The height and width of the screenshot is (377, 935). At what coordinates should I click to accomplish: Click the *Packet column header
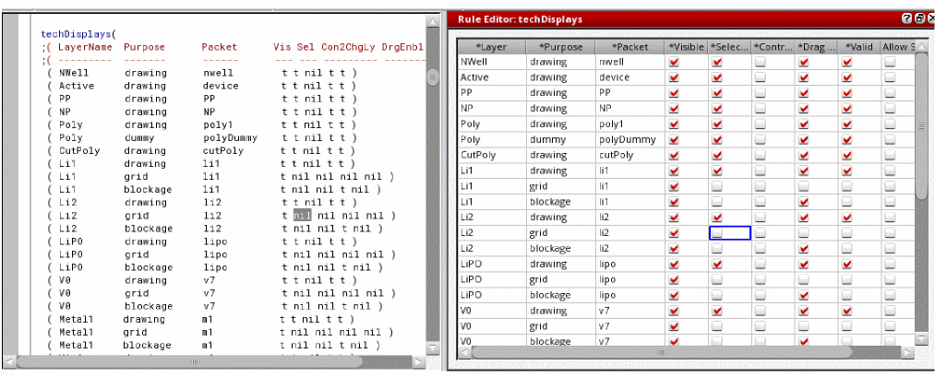pos(628,46)
